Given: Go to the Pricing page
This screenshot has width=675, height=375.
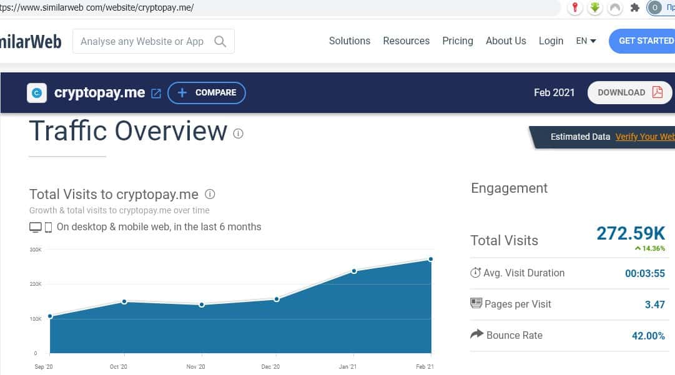Looking at the screenshot, I should click(457, 41).
